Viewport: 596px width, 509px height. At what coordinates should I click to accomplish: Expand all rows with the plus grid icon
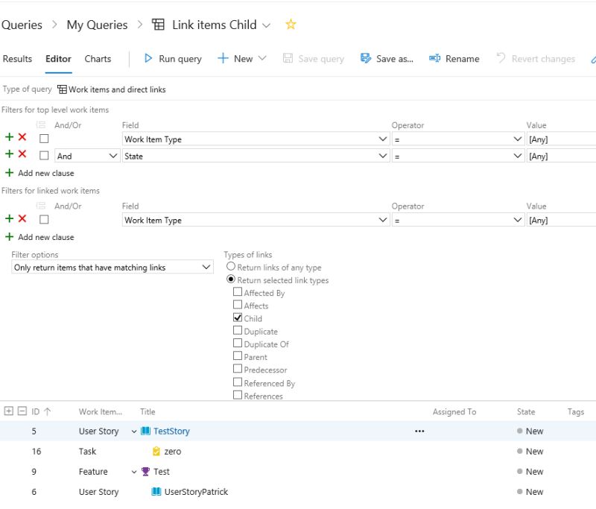(x=7, y=411)
